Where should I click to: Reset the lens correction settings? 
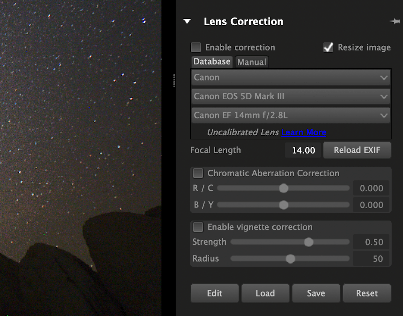pyautogui.click(x=367, y=293)
